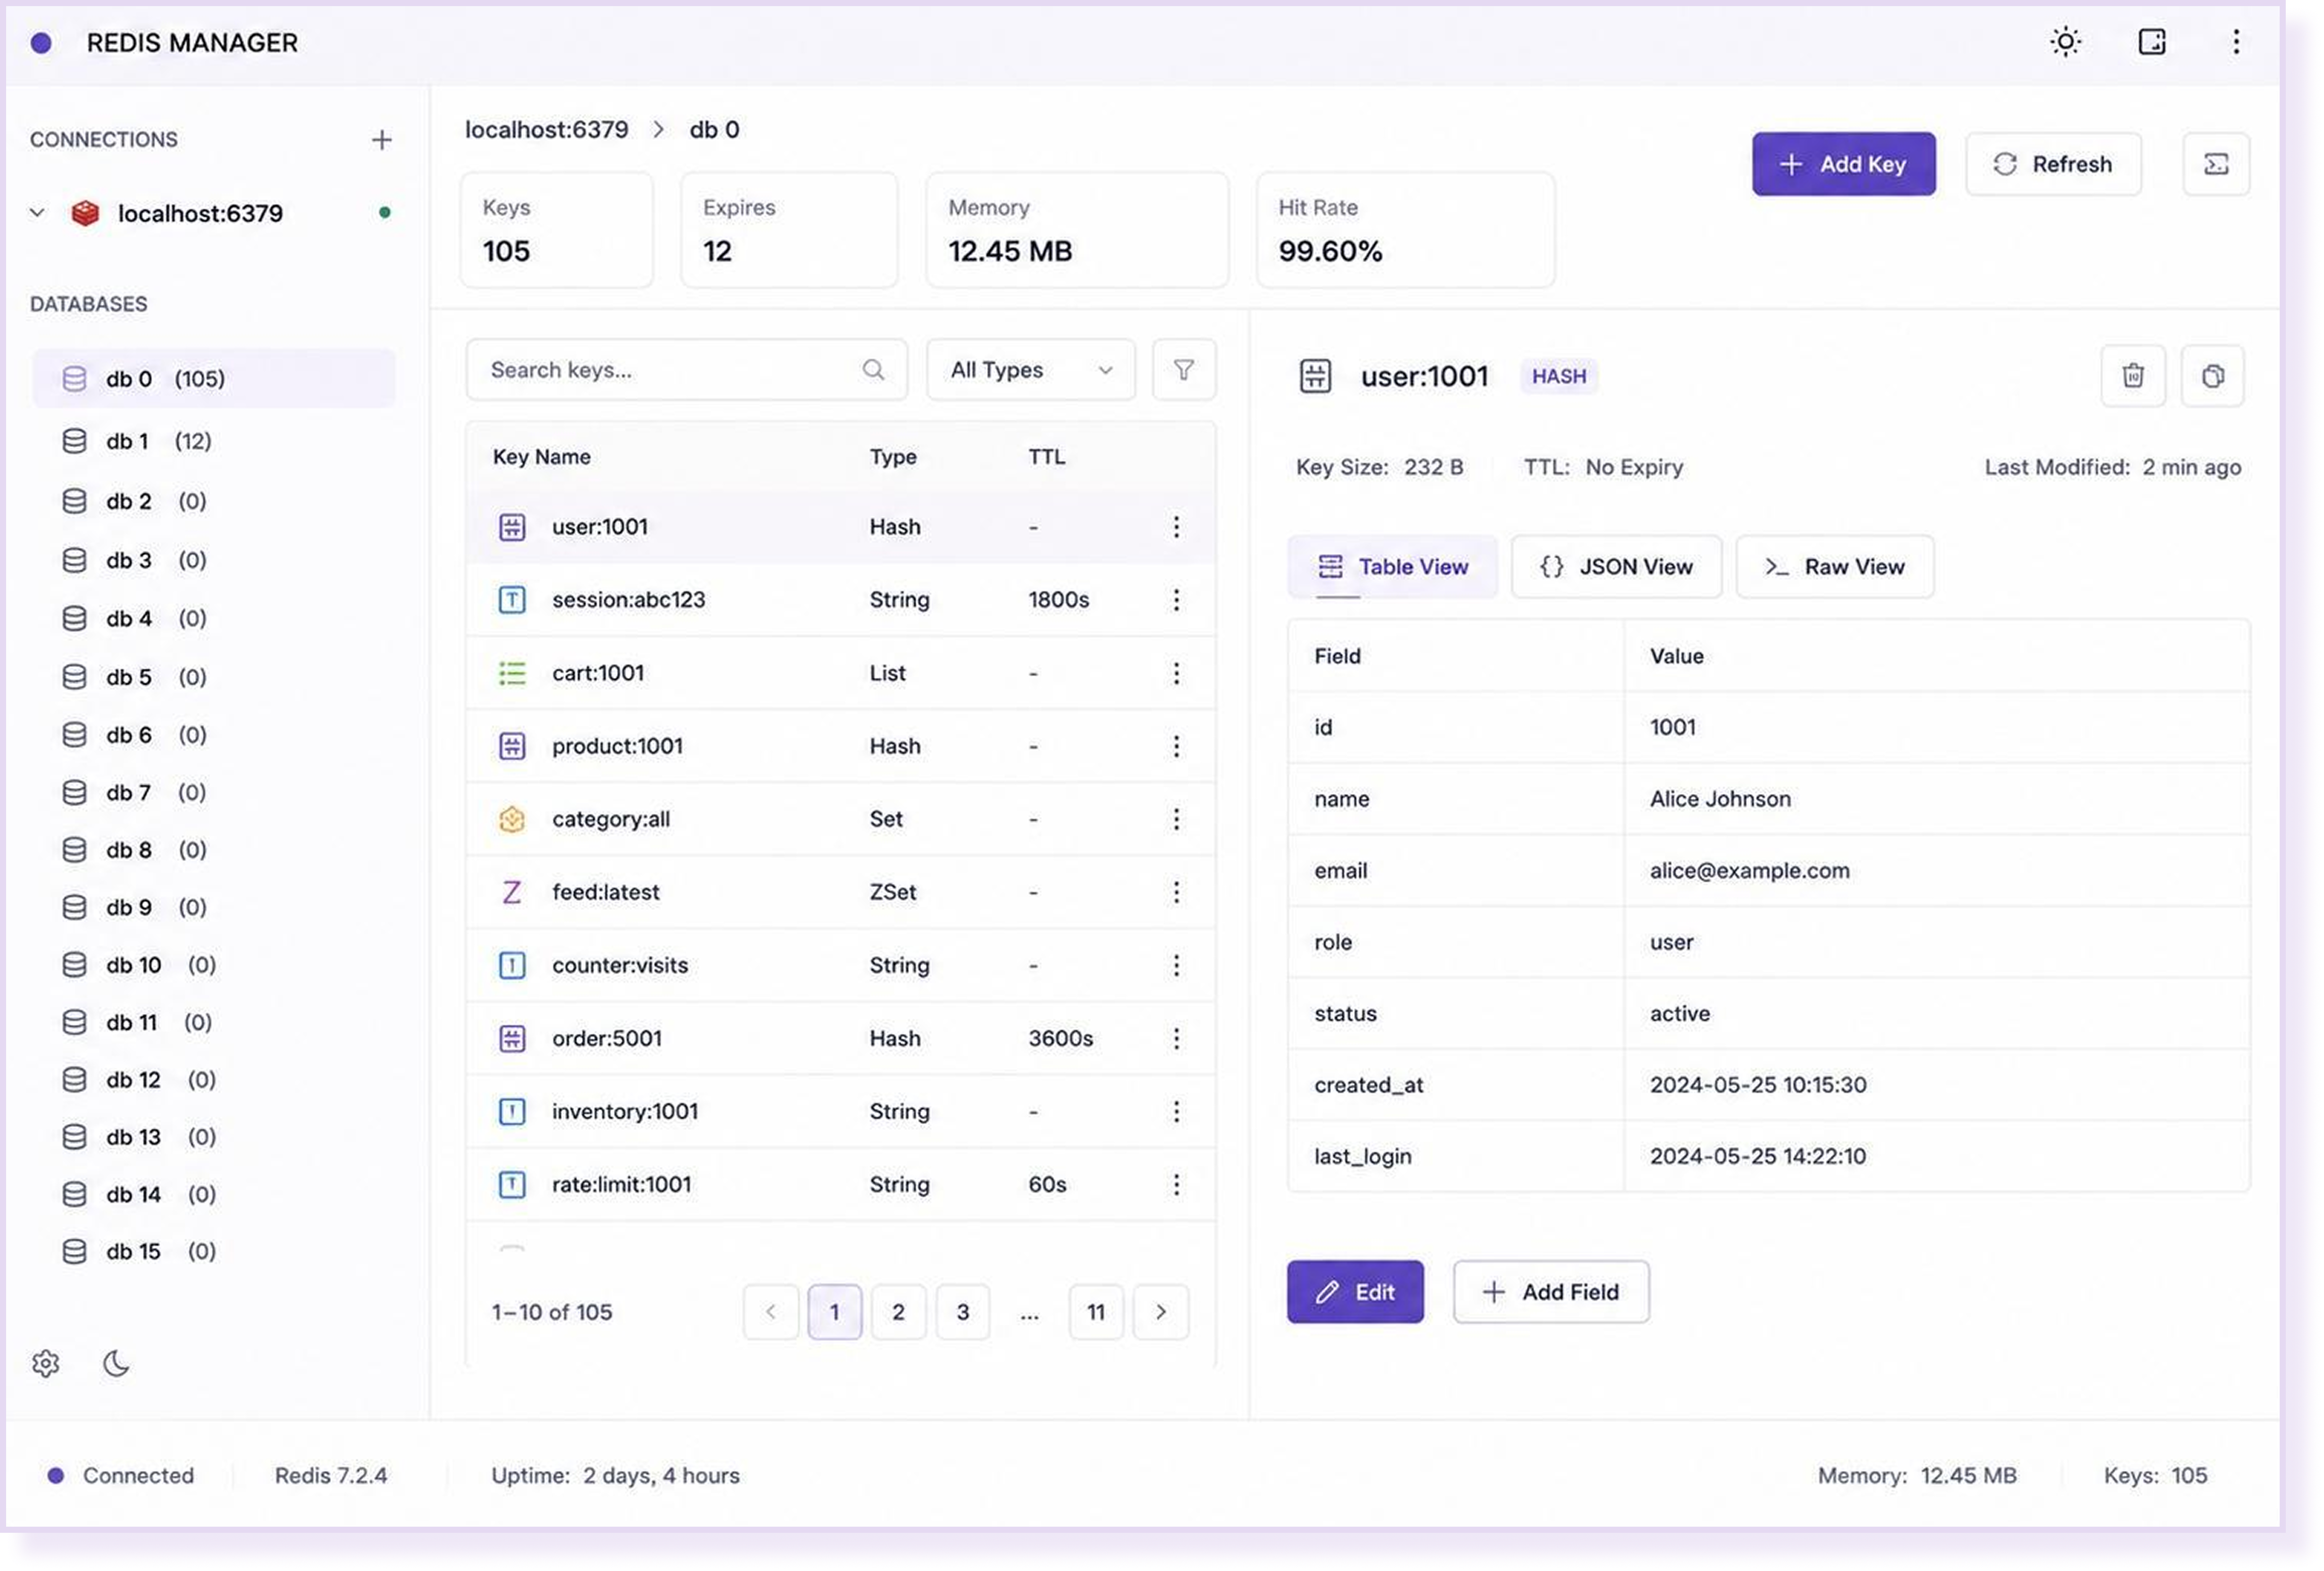This screenshot has width=2324, height=1571.
Task: Open row menu for inventory:1001
Action: point(1176,1111)
